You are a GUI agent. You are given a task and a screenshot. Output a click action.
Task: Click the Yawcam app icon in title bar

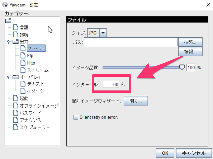(x=5, y=5)
